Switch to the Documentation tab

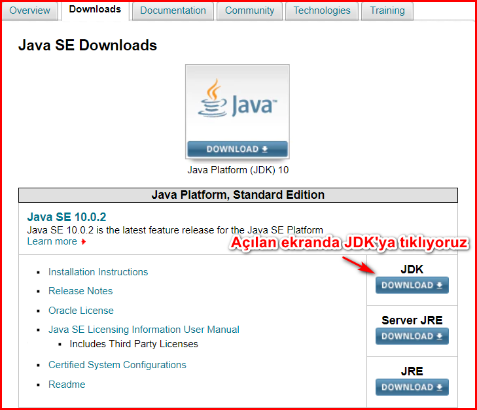point(173,10)
